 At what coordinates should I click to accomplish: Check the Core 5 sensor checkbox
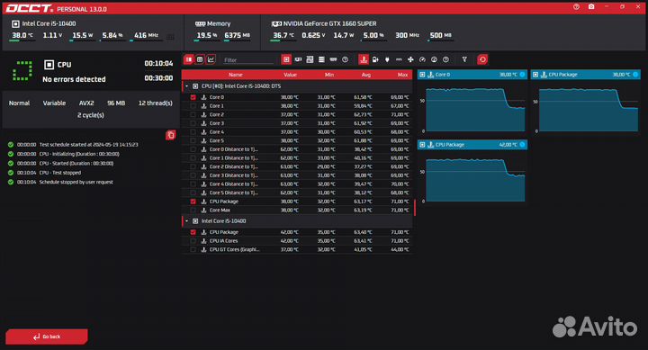(193, 140)
